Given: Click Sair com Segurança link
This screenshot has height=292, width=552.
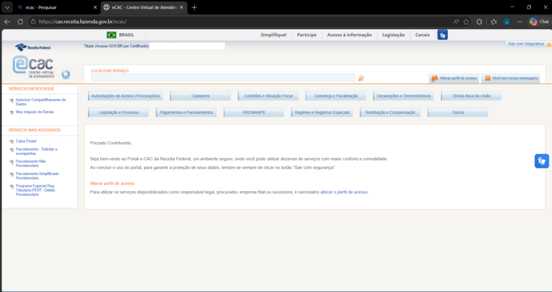Looking at the screenshot, I should (x=526, y=44).
